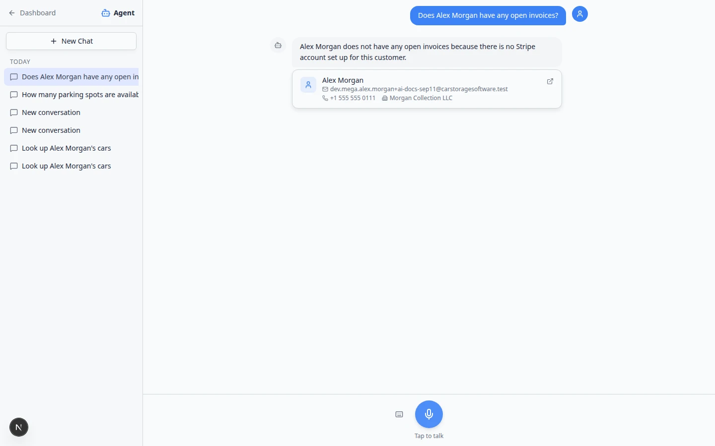The height and width of the screenshot is (446, 715).
Task: Open 'Does Alex Morgan have any open in' chat
Action: pyautogui.click(x=71, y=77)
